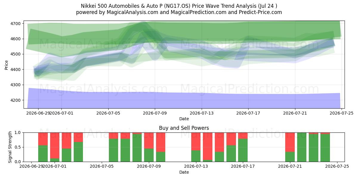Image resolution: width=358 pixels, height=179 pixels.
Task: Click the 2026-07-17 date label on price chart
Action: [x=248, y=113]
